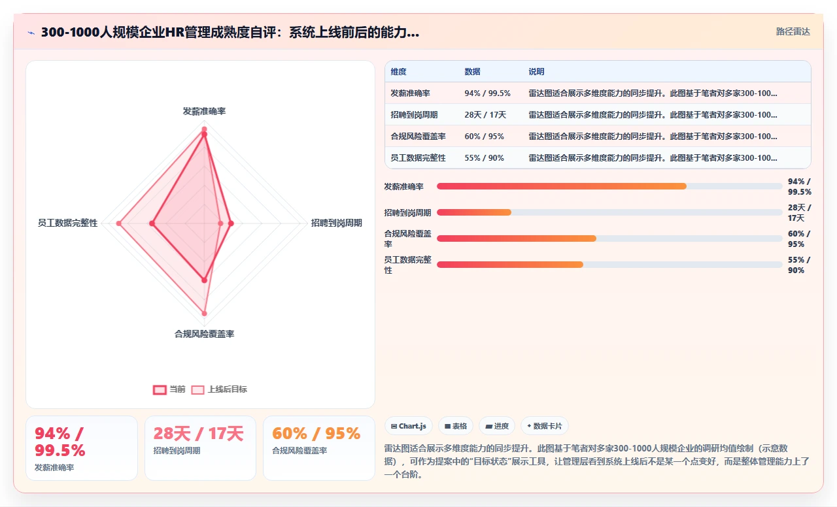Click the inner current point on the 员工数据完整性 axis
Image resolution: width=837 pixels, height=507 pixels.
152,223
